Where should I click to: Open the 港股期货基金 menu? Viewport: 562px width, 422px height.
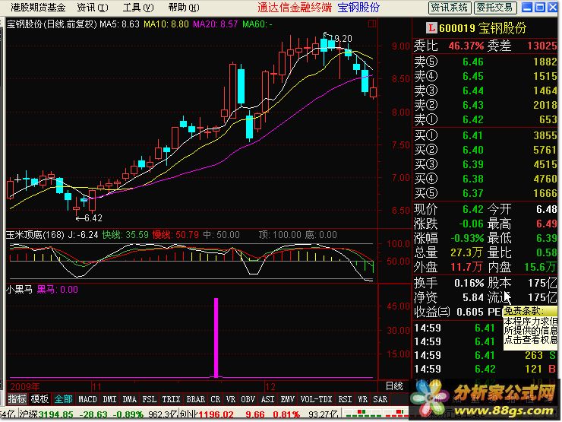[x=38, y=7]
